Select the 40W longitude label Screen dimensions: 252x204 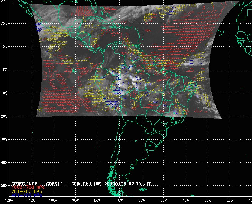click(186, 200)
